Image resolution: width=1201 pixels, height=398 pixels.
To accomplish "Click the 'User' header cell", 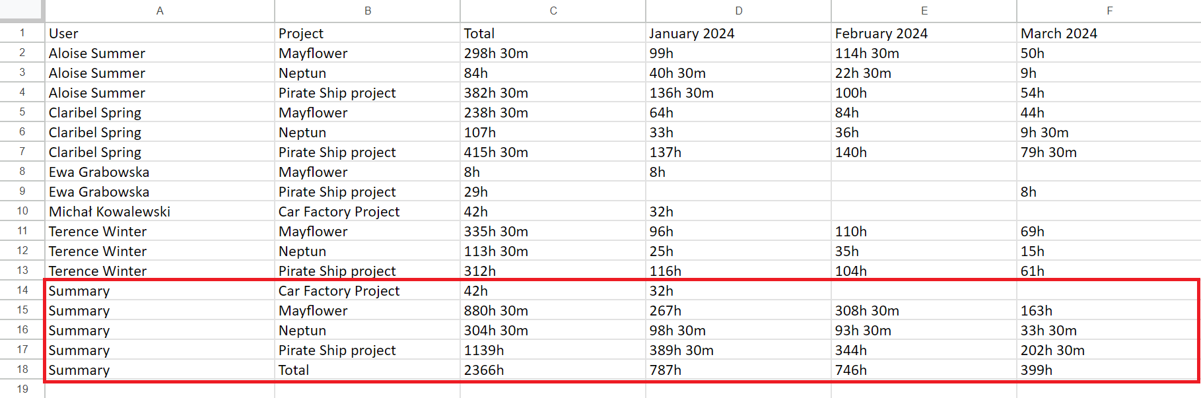I will pyautogui.click(x=160, y=33).
